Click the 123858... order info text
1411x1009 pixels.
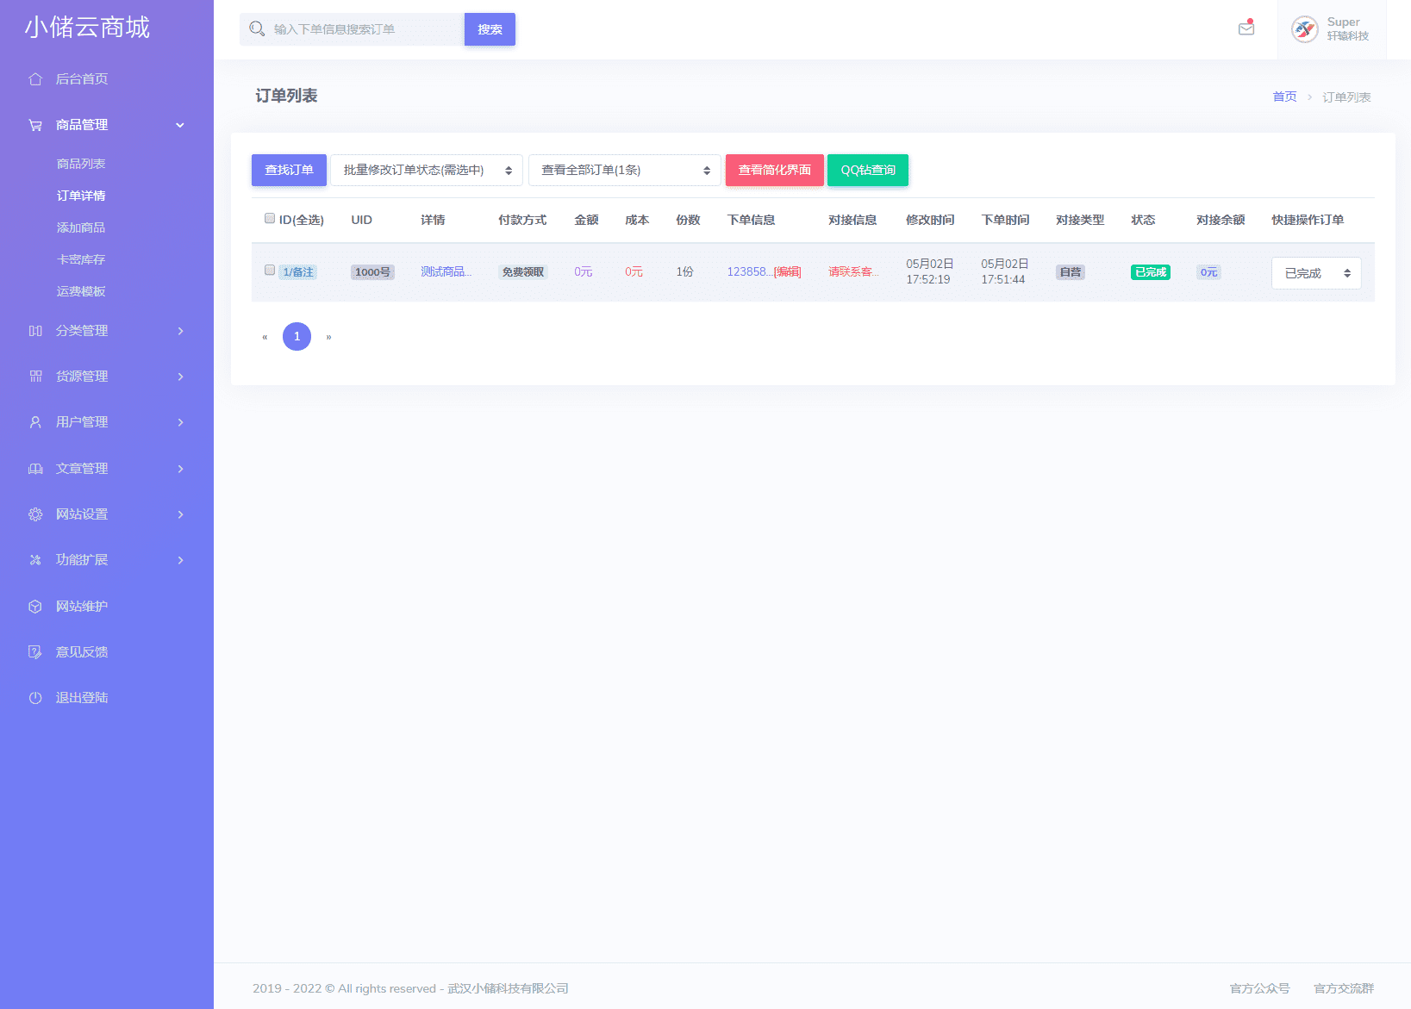750,271
